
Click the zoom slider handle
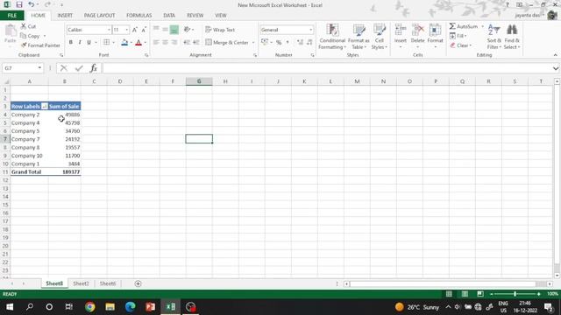click(x=515, y=294)
